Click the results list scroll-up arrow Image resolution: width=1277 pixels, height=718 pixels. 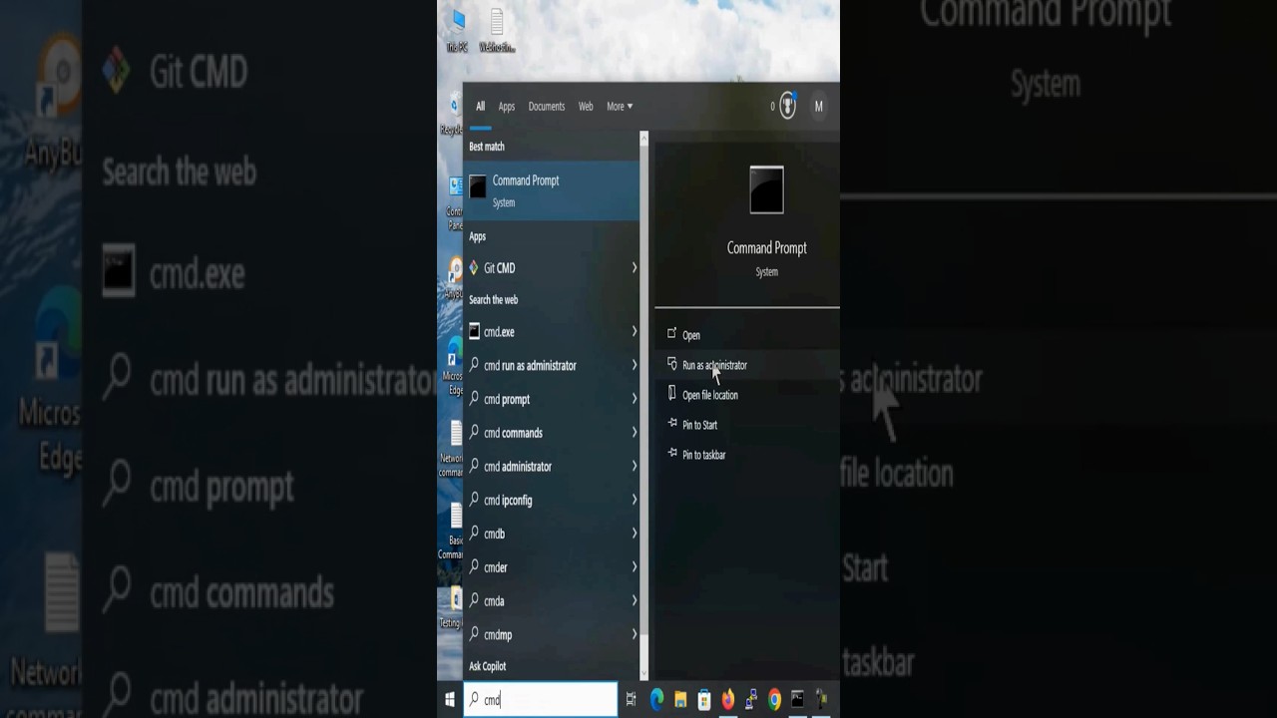pyautogui.click(x=644, y=138)
